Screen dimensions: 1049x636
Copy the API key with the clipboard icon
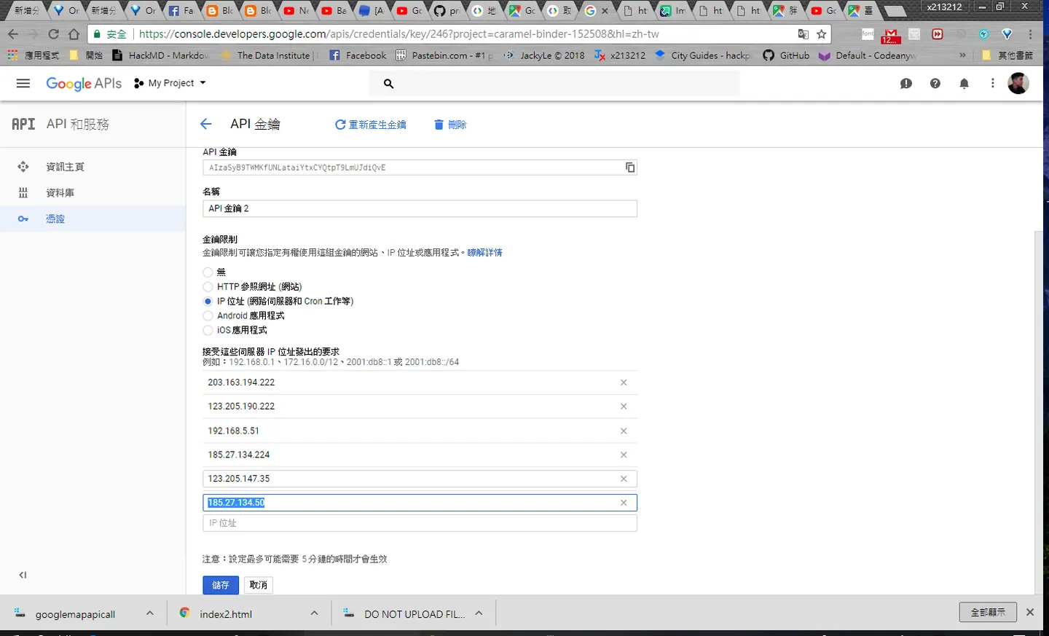click(630, 168)
